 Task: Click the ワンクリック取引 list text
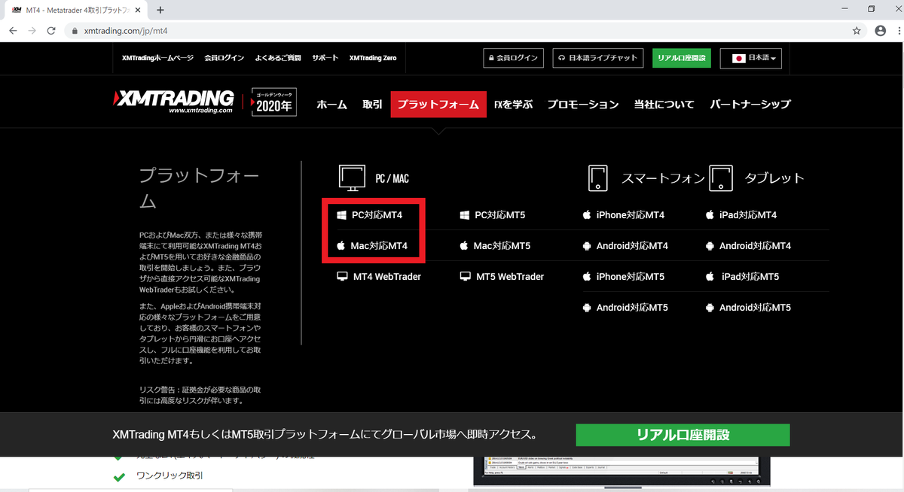pyautogui.click(x=169, y=476)
